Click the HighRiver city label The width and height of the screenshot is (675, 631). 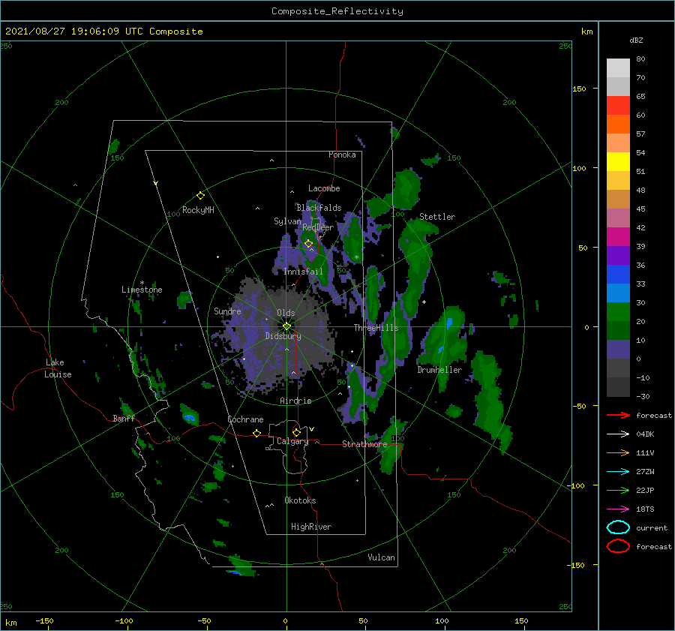[x=311, y=527]
